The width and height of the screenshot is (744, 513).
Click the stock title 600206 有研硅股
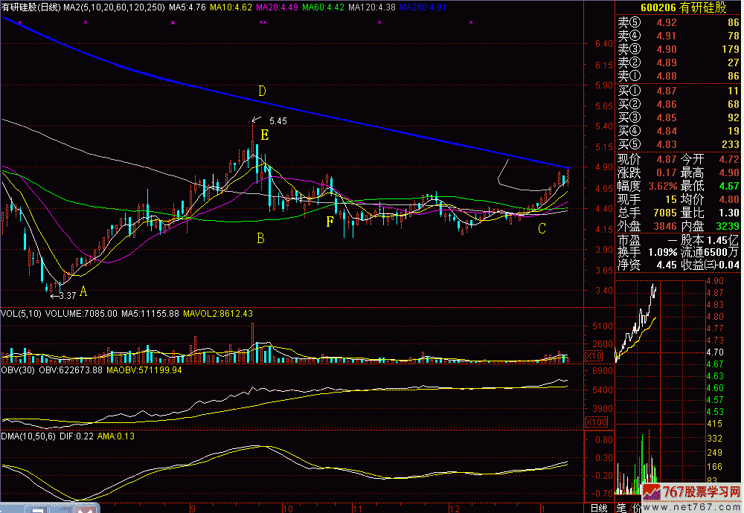678,7
